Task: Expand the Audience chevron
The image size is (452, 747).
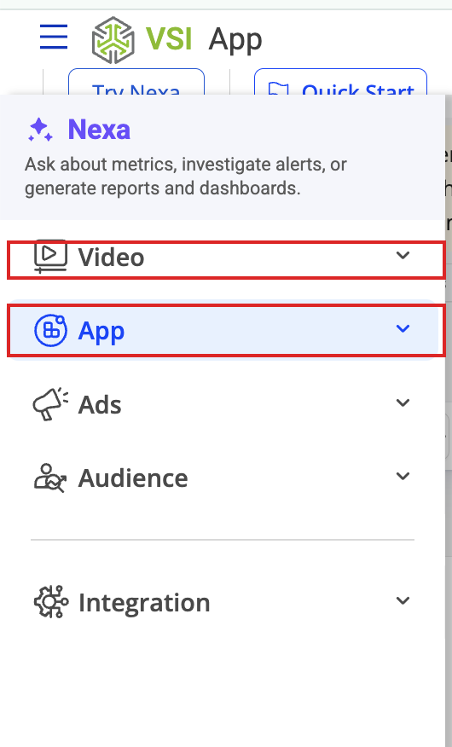Action: (x=403, y=476)
